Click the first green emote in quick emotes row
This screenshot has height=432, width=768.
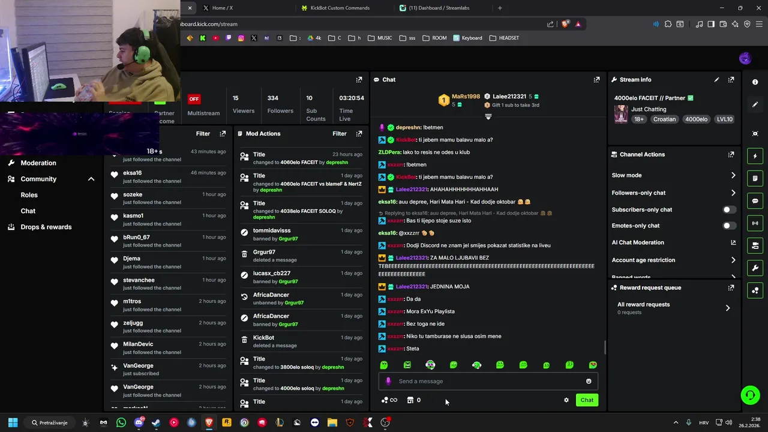coord(384,365)
